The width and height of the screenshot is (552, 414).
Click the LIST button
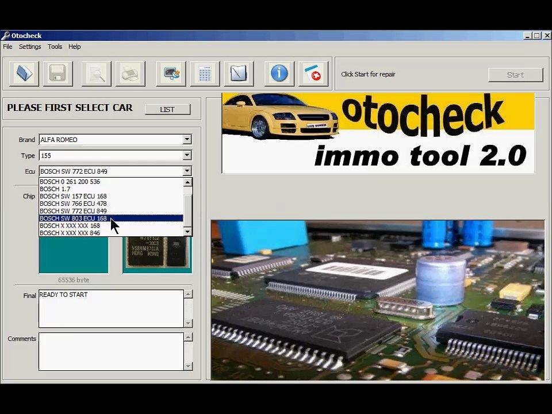[167, 109]
